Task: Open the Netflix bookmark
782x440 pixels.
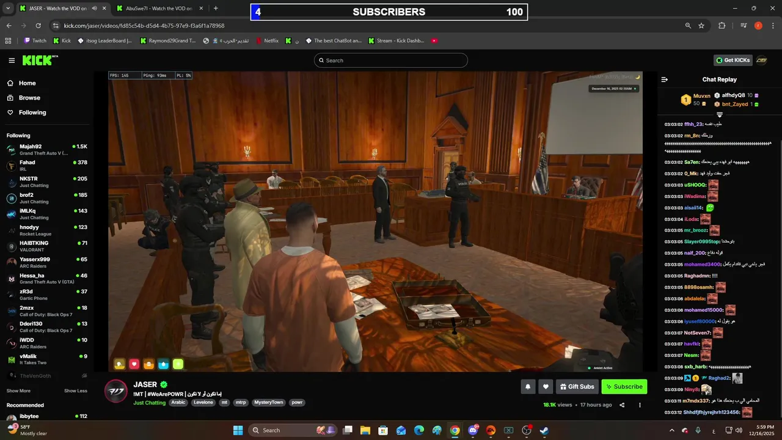Action: click(266, 41)
